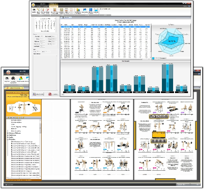
Task: Go to next month in the calendar
Action: [x=55, y=19]
